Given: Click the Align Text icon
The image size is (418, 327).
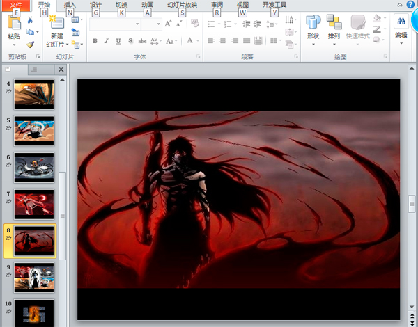Looking at the screenshot, I should click(289, 32).
